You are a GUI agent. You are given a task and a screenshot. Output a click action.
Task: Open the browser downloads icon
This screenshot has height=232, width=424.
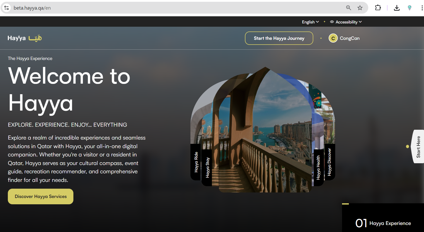pos(397,8)
